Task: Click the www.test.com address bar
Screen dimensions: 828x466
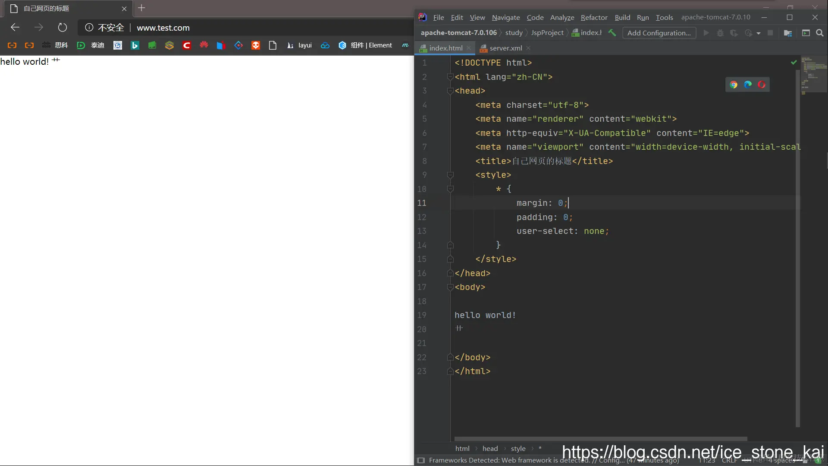Action: coord(163,28)
